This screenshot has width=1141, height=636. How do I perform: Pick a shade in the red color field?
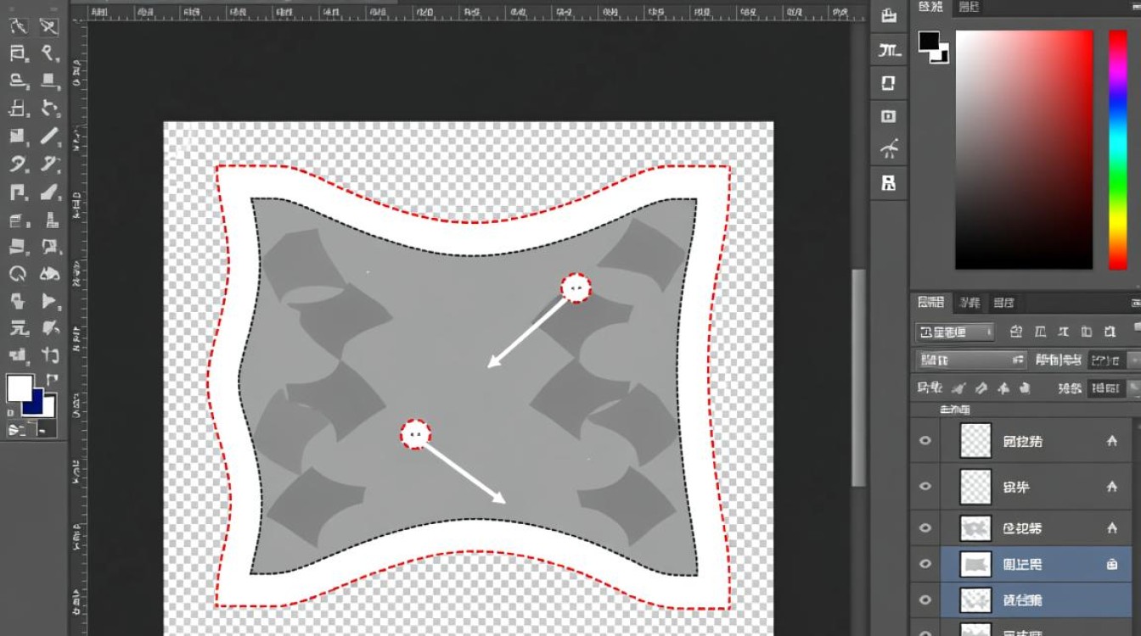(x=1024, y=150)
